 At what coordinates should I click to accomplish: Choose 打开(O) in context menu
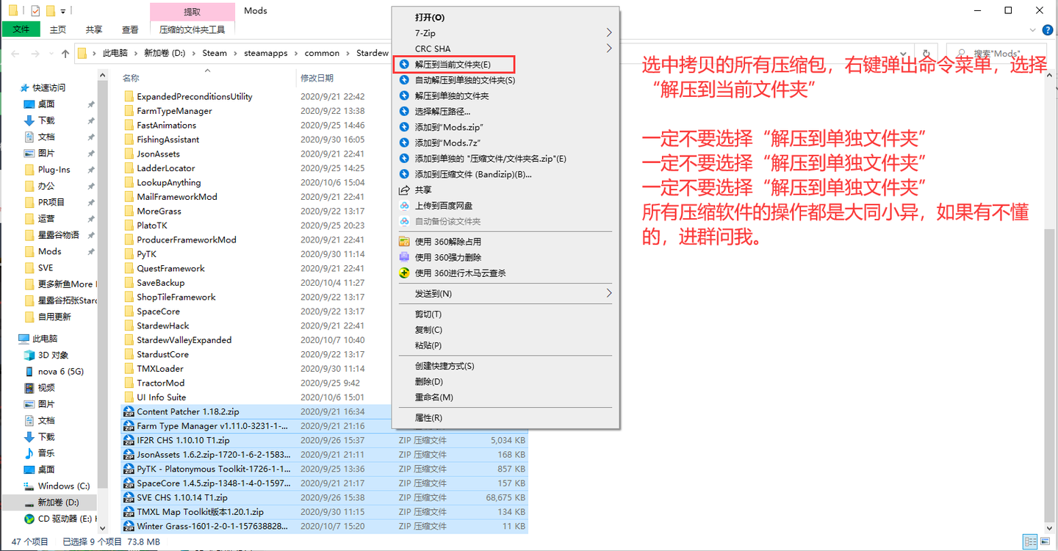(505, 17)
